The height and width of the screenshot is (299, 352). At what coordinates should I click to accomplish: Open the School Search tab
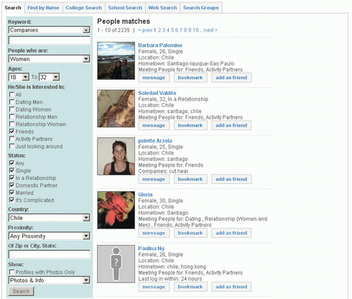click(125, 8)
